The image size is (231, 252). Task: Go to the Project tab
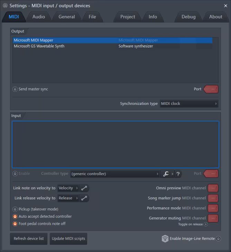[128, 17]
